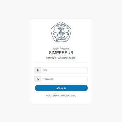Click the Login Anggota label
This screenshot has height=122, width=122.
[x=61, y=48]
